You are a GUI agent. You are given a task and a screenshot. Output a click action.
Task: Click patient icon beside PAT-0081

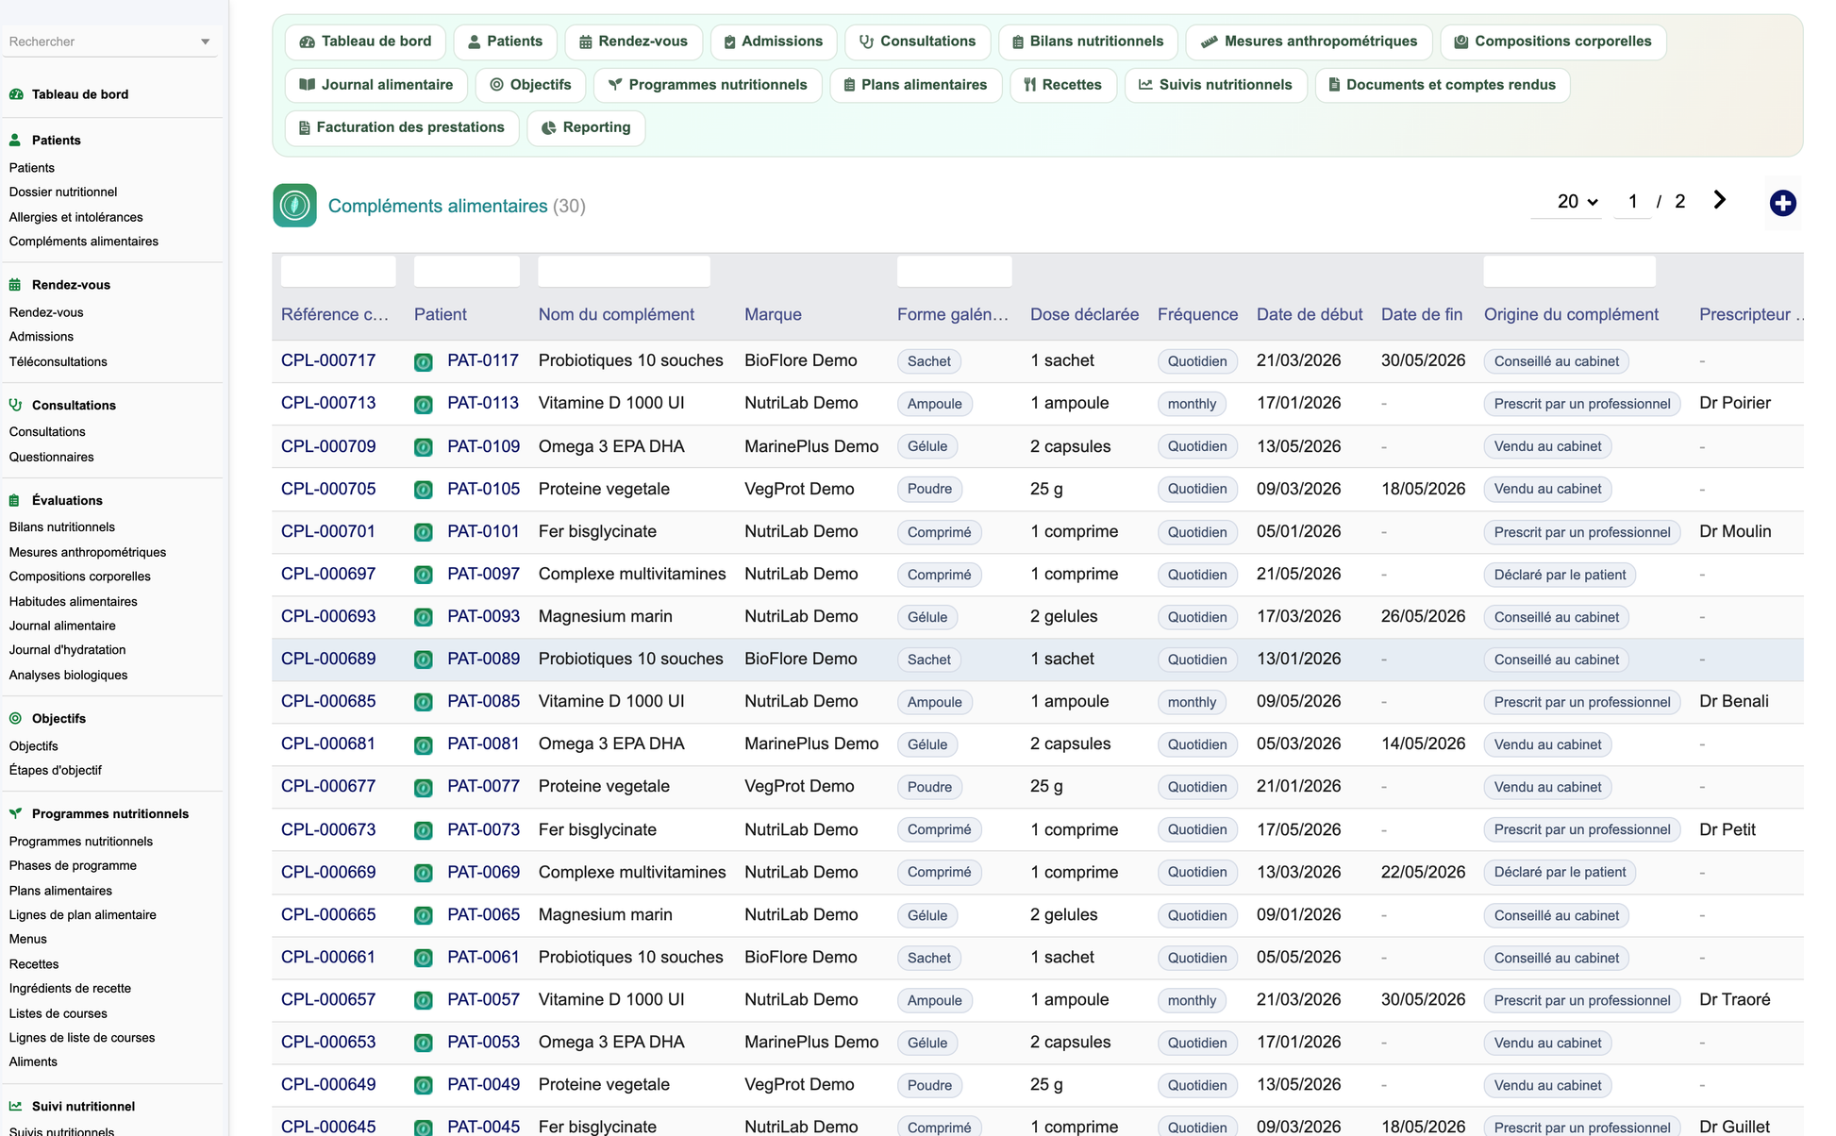[424, 744]
